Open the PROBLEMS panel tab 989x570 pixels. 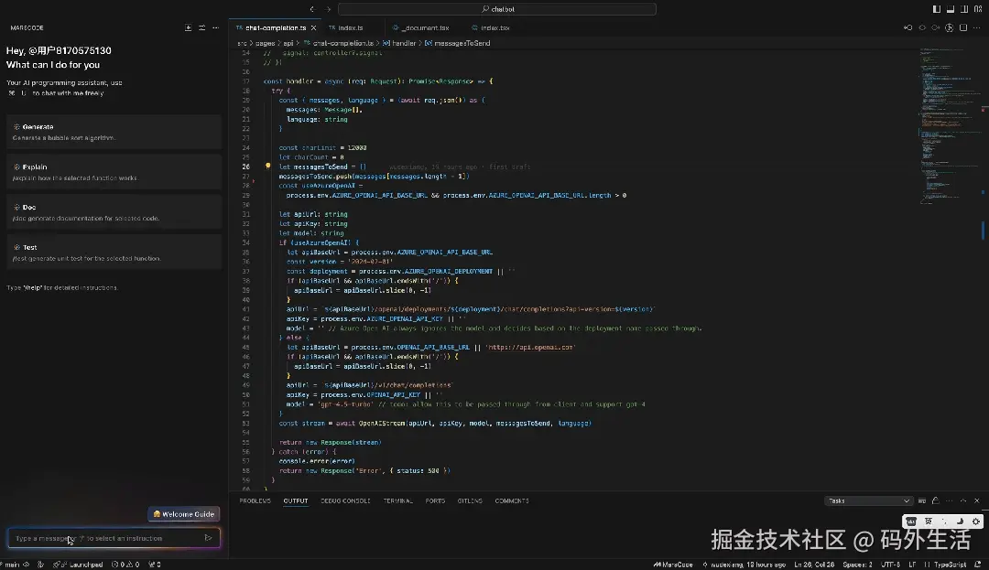pyautogui.click(x=255, y=500)
